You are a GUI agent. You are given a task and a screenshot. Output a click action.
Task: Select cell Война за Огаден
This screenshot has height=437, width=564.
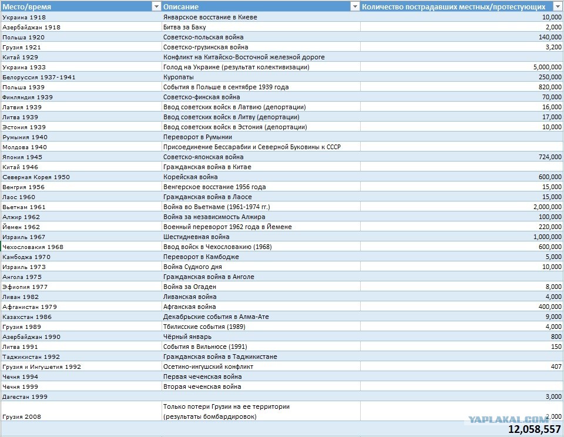click(x=261, y=287)
